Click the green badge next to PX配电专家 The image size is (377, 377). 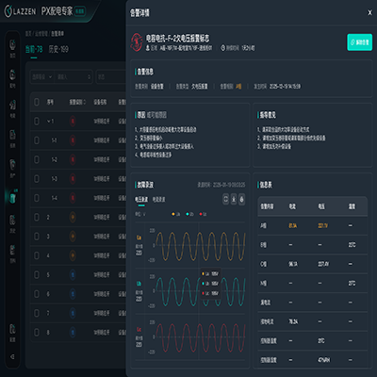tap(80, 11)
